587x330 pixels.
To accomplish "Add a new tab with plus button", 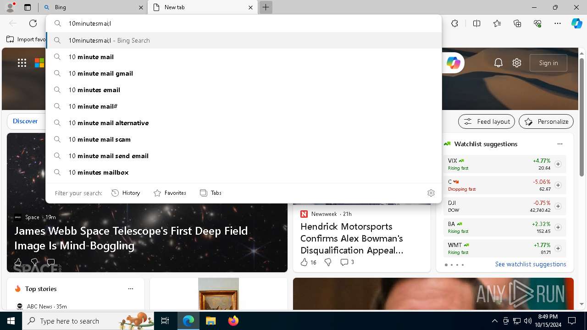I will pyautogui.click(x=266, y=7).
